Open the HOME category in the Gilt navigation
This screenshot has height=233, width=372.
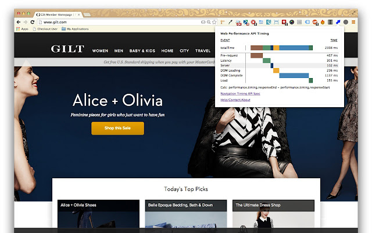[x=167, y=51]
